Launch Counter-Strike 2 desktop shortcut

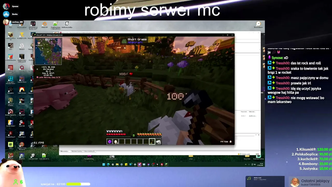[x=11, y=123]
